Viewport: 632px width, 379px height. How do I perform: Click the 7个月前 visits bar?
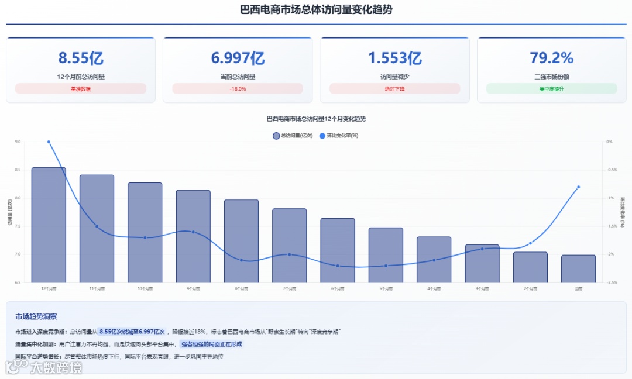290,246
